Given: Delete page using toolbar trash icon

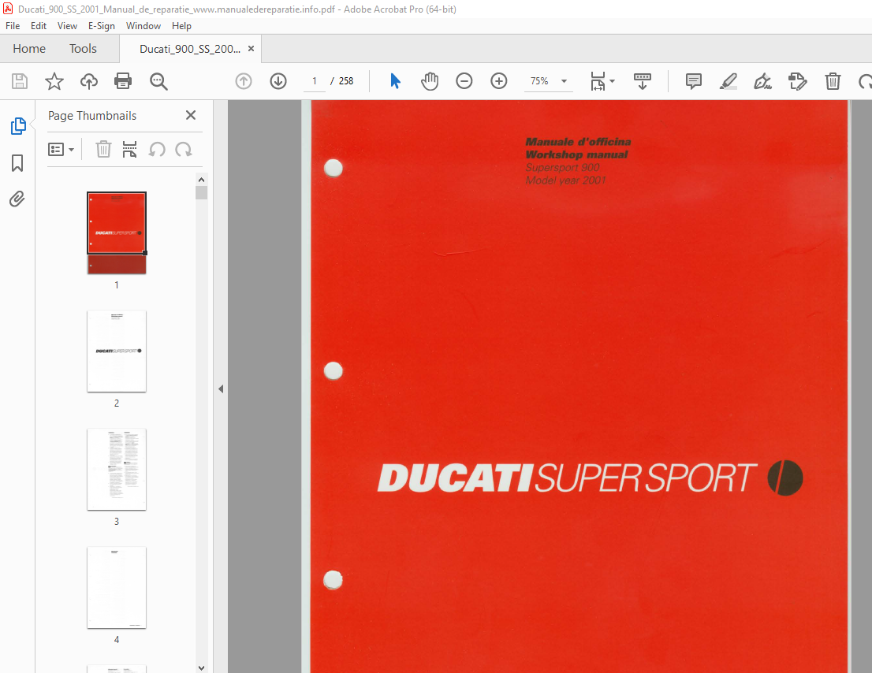Looking at the screenshot, I should [x=833, y=81].
